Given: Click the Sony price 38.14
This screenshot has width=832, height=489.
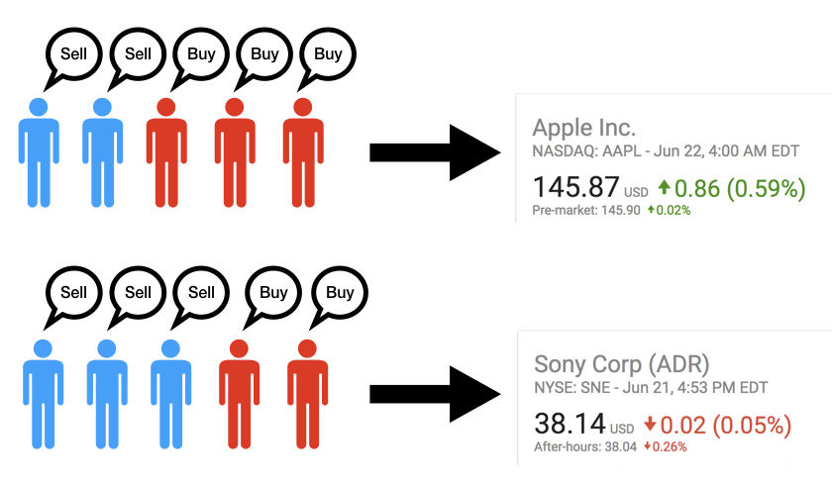Looking at the screenshot, I should [570, 424].
